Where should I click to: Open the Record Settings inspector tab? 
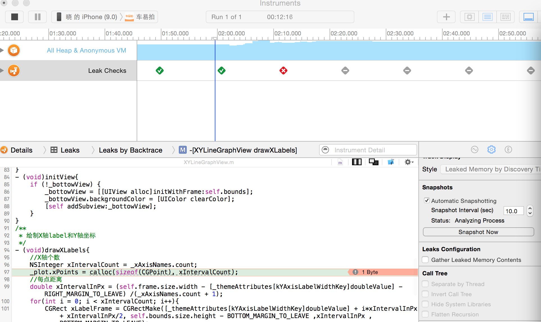tap(475, 149)
